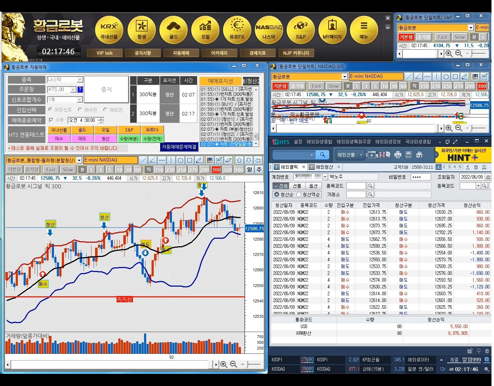Open the 메뉴 hamburger button
494x386 pixels.
364,29
